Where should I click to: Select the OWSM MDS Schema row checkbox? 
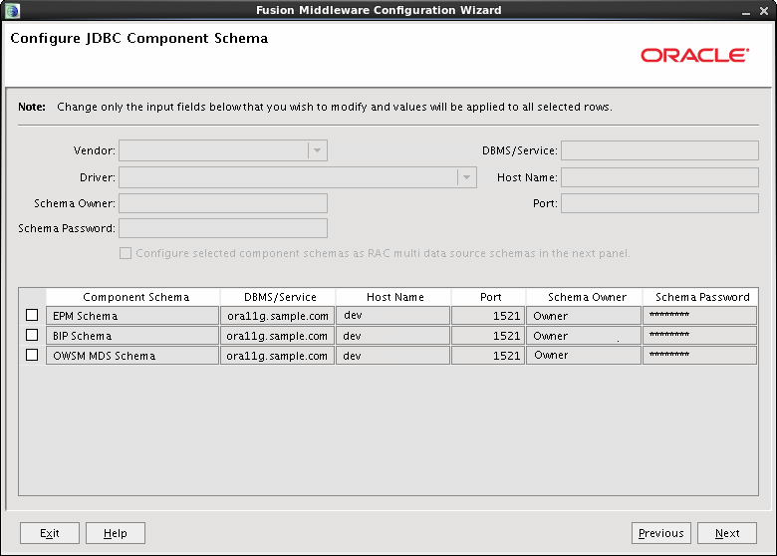click(x=32, y=356)
